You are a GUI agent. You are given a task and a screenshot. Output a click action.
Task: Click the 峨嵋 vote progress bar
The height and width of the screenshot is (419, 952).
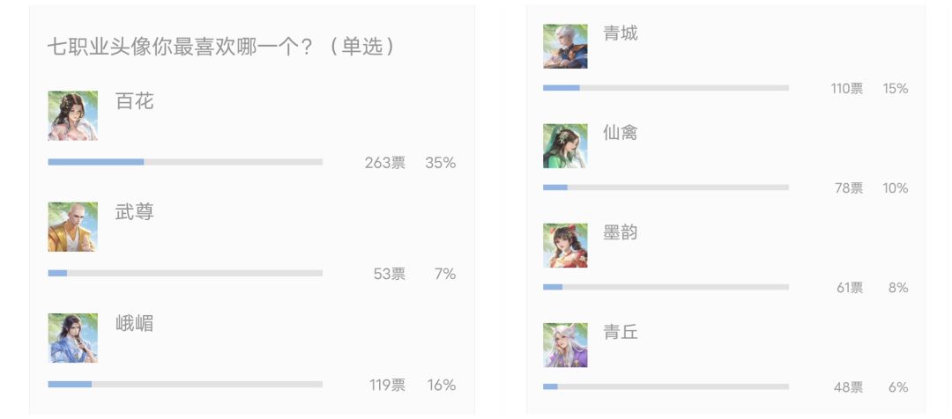click(185, 384)
